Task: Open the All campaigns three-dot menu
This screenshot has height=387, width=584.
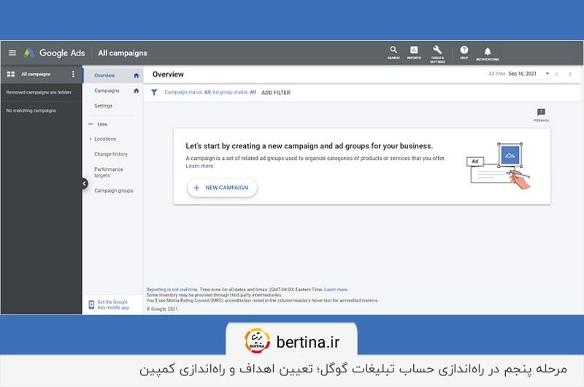Action: tap(73, 74)
